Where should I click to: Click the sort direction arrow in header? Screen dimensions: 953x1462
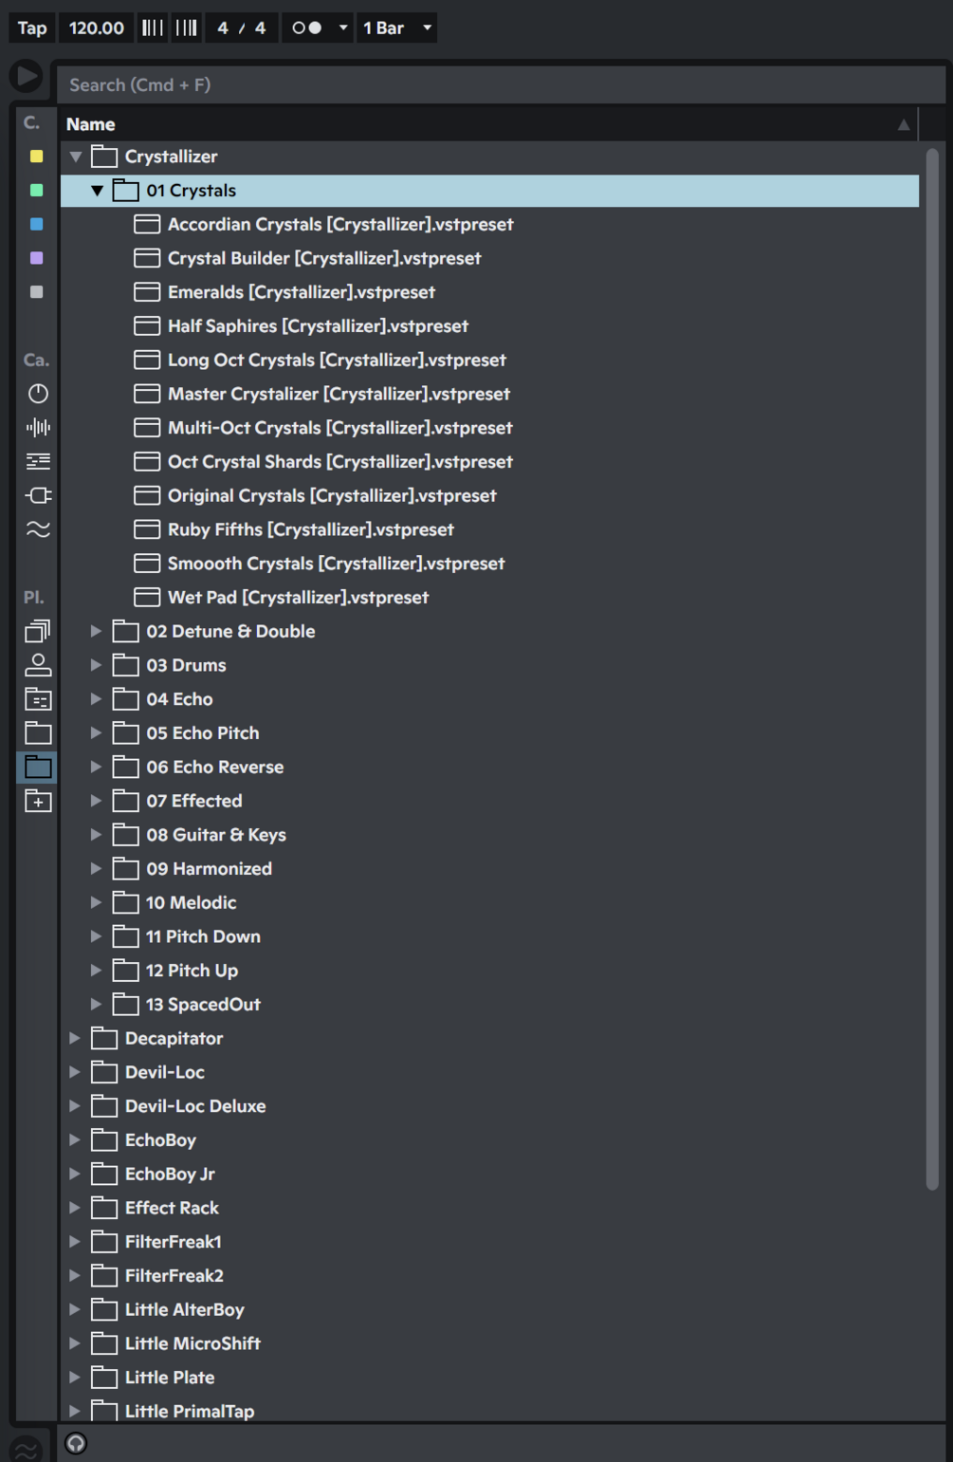pos(904,124)
